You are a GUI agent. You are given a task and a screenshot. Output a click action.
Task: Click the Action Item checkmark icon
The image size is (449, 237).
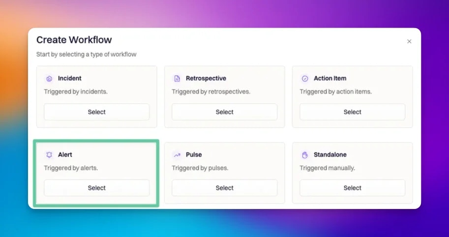[x=305, y=79]
